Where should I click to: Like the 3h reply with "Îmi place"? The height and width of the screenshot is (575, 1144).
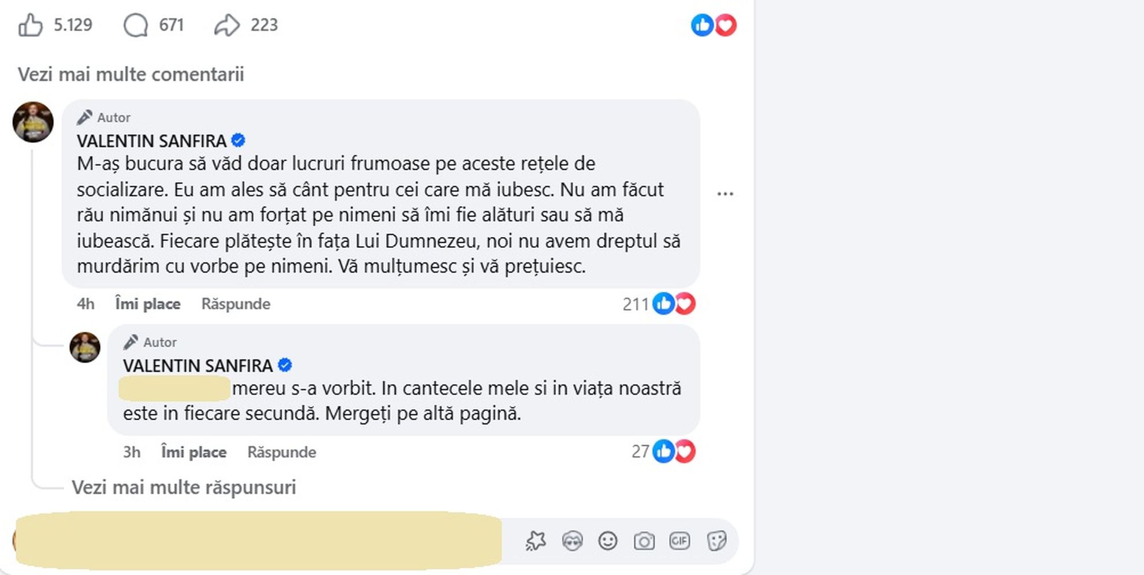tap(194, 452)
